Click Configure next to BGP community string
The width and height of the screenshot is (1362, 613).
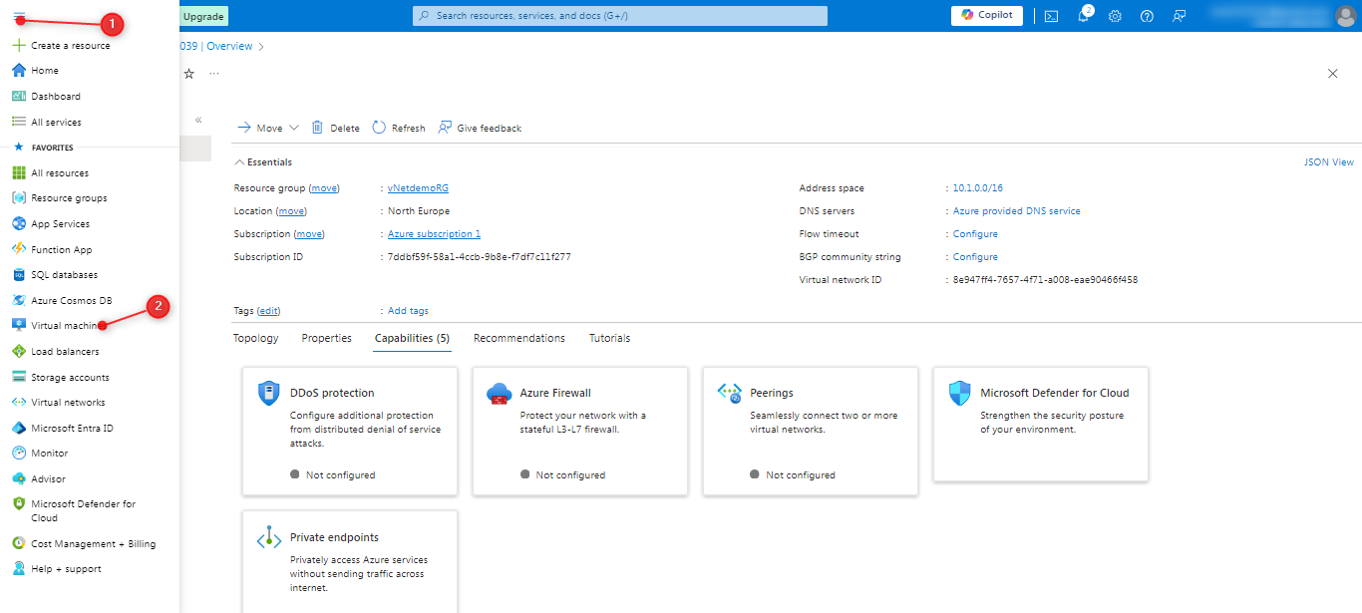[975, 257]
